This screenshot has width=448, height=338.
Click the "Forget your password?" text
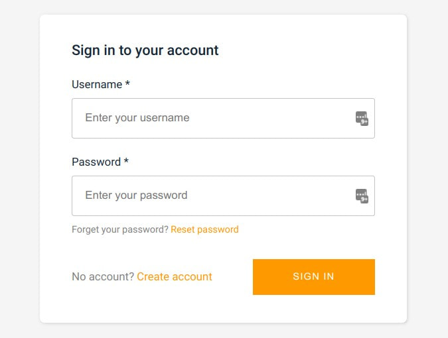click(x=120, y=229)
